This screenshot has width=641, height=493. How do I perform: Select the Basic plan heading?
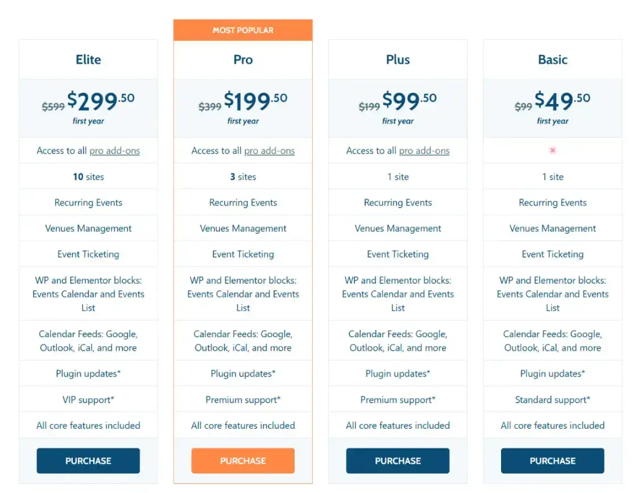pyautogui.click(x=552, y=59)
